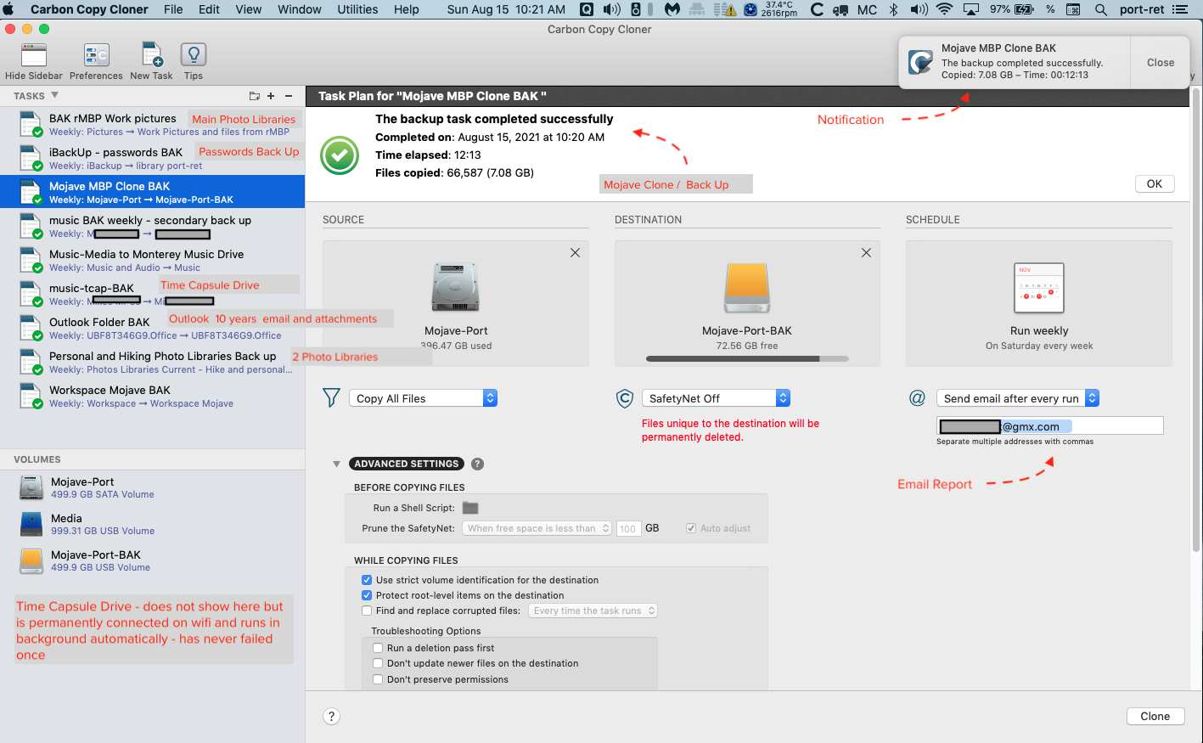The image size is (1203, 743).
Task: Enable Don't update newer files checkbox
Action: point(378,663)
